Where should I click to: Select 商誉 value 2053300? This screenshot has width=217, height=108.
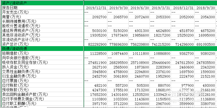click(160, 17)
